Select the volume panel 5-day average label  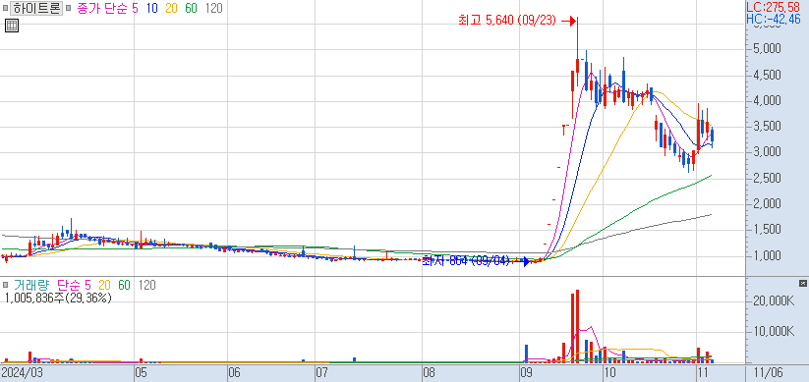pyautogui.click(x=87, y=285)
